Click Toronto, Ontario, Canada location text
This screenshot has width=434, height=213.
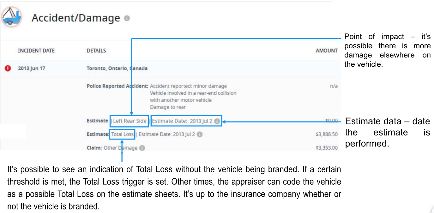coord(117,68)
